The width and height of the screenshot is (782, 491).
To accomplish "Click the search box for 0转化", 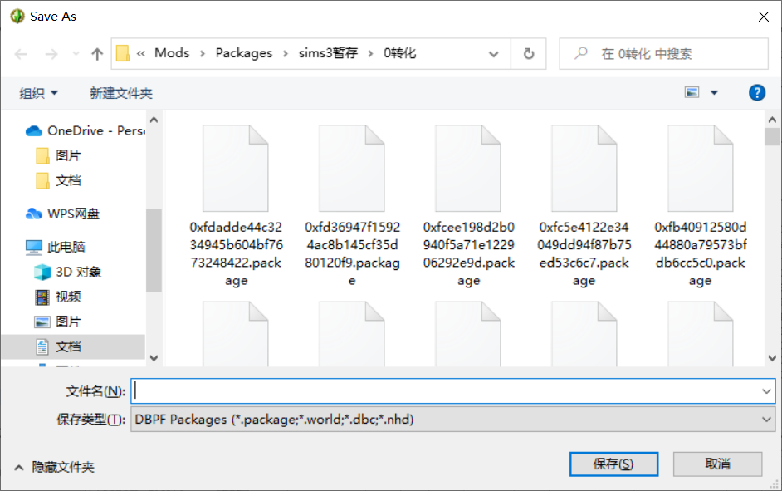I will [663, 53].
